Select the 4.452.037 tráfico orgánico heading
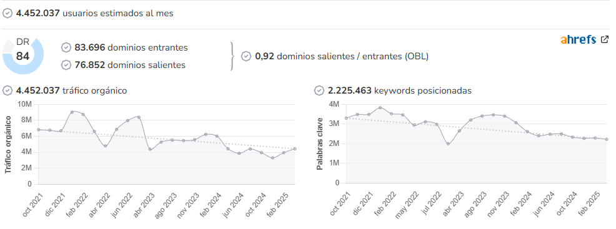The width and height of the screenshot is (616, 229). click(71, 90)
